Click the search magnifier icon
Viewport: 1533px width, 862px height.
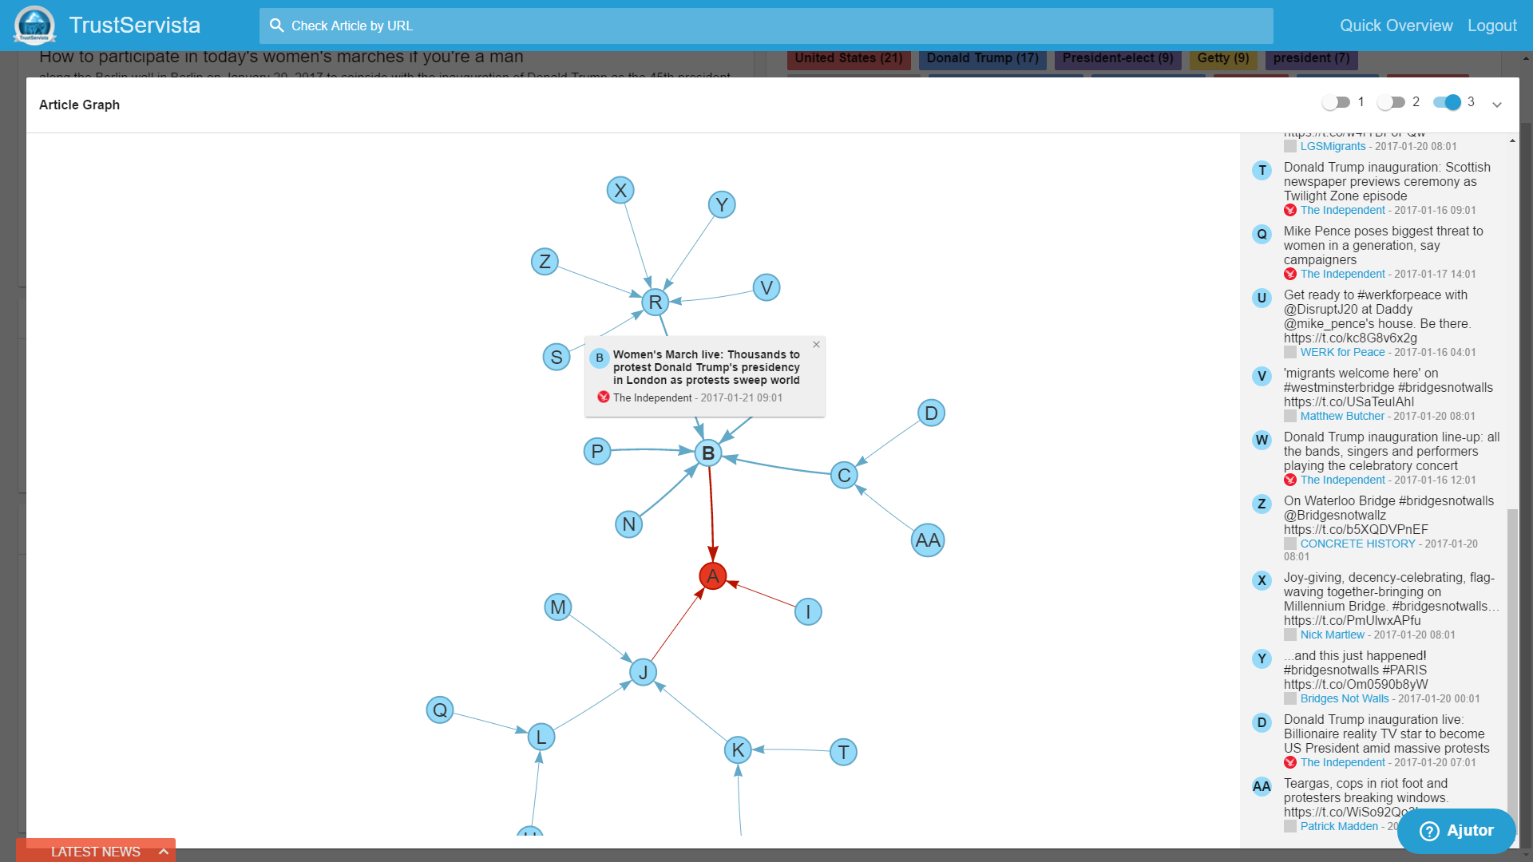tap(276, 26)
